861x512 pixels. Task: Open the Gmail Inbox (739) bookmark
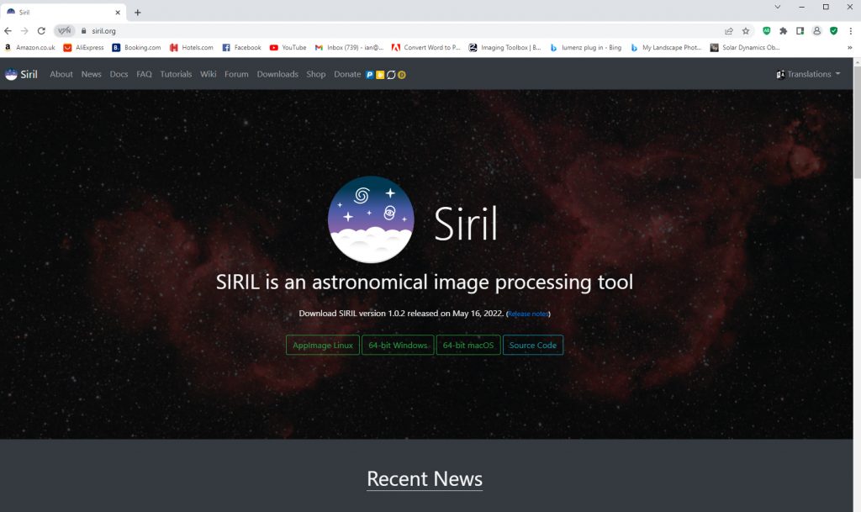(349, 48)
